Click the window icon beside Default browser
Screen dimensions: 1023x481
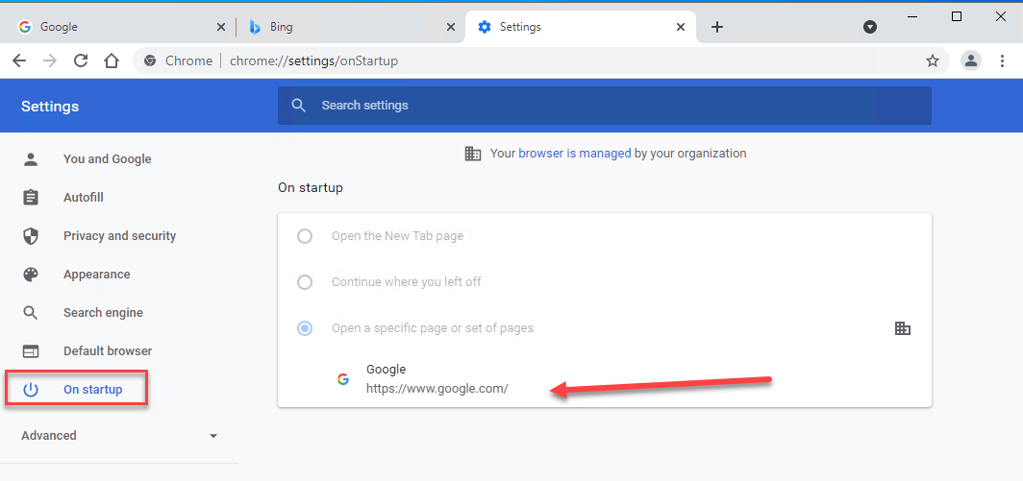coord(31,351)
